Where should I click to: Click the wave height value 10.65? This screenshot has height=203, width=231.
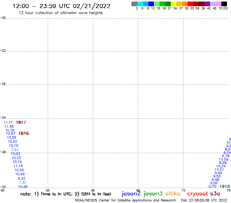tap(23, 186)
